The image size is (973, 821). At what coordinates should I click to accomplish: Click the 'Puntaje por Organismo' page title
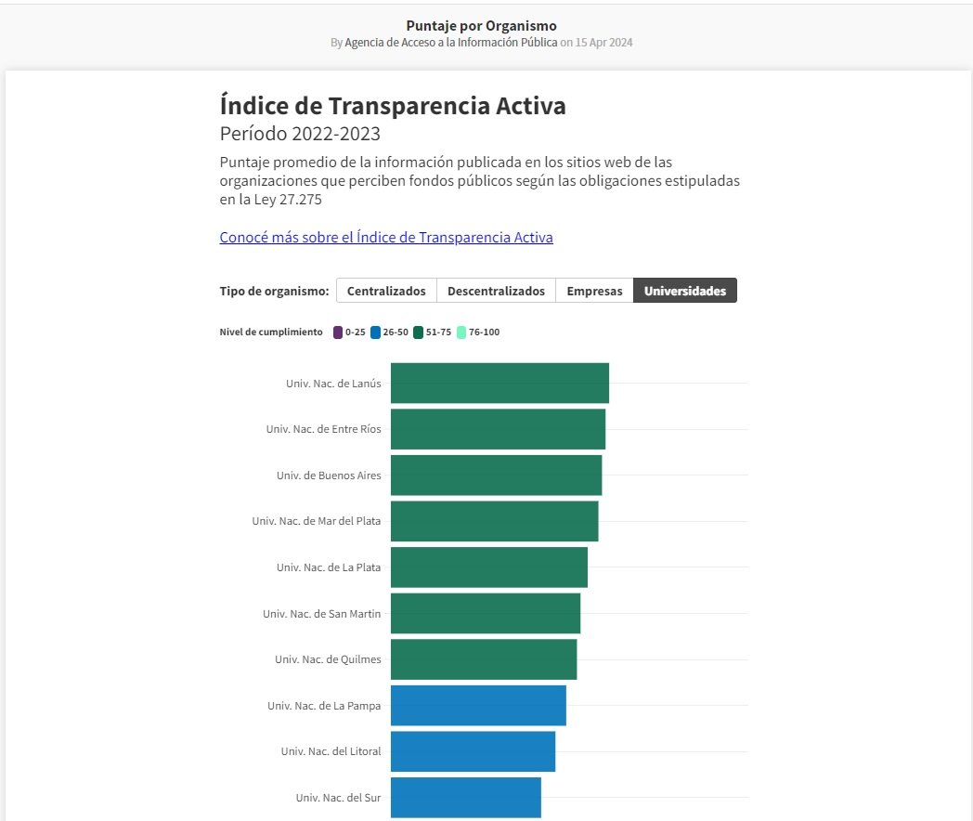point(481,26)
